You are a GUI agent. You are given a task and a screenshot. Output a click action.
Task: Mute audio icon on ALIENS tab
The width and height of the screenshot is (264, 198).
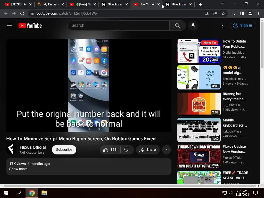coord(25,4)
